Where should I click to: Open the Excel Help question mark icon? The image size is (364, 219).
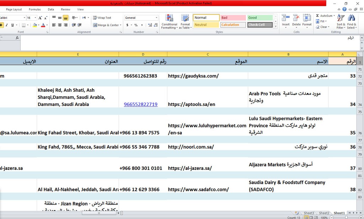pyautogui.click(x=344, y=9)
